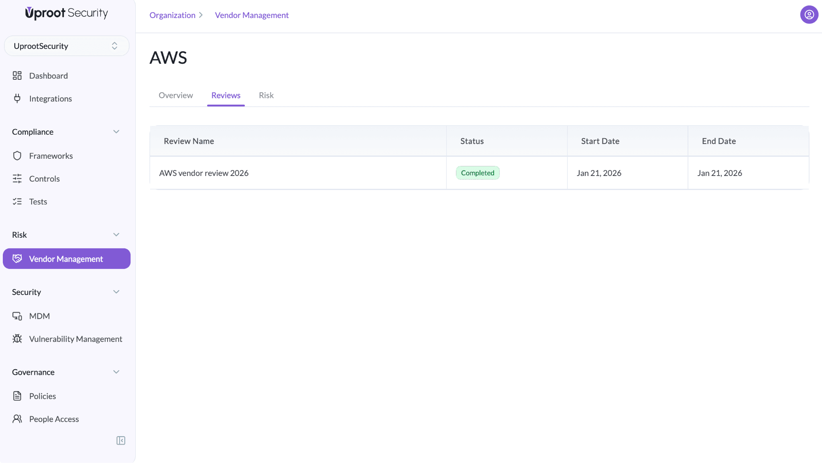Switch to the Overview tab
Image resolution: width=822 pixels, height=463 pixels.
175,95
